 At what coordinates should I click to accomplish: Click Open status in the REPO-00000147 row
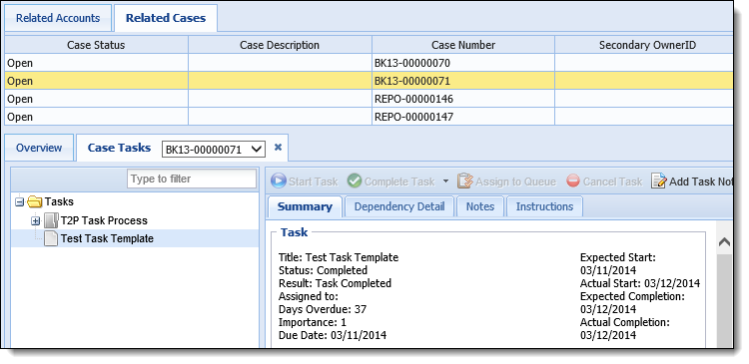20,117
